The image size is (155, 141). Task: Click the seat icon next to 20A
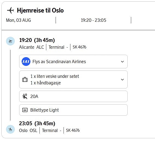pyautogui.click(x=25, y=96)
